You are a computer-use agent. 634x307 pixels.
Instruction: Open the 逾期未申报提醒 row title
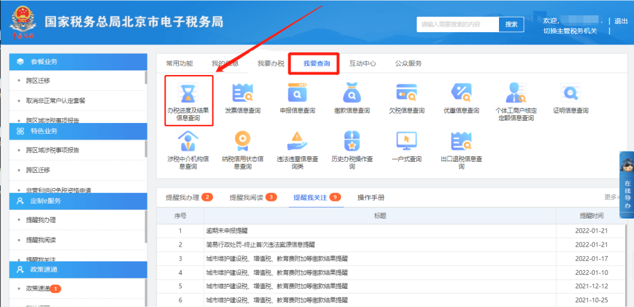coord(227,231)
